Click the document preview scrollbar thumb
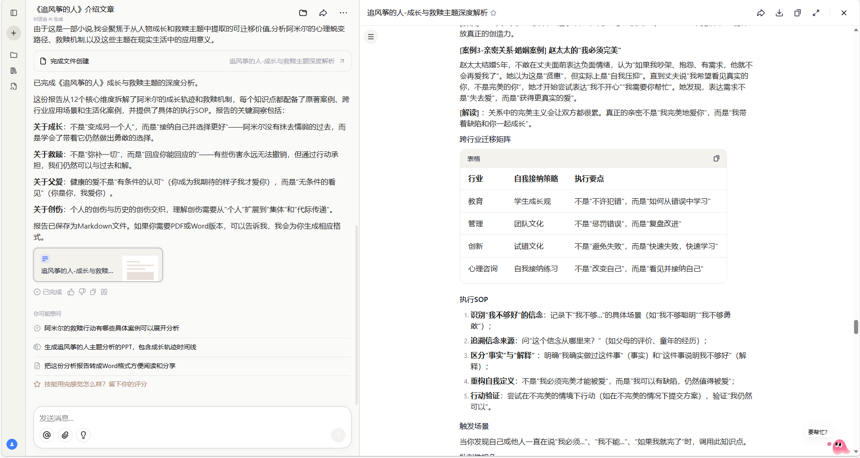Image resolution: width=860 pixels, height=458 pixels. click(856, 327)
